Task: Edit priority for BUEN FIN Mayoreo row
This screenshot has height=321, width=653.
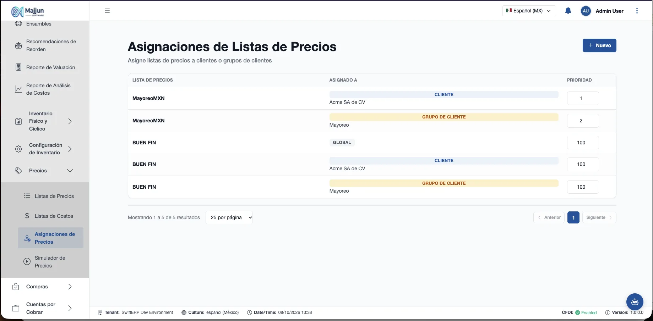Action: (x=583, y=187)
